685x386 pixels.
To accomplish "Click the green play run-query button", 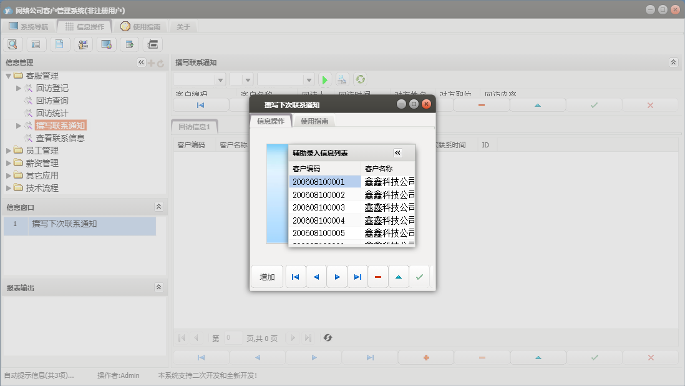I will pyautogui.click(x=324, y=79).
